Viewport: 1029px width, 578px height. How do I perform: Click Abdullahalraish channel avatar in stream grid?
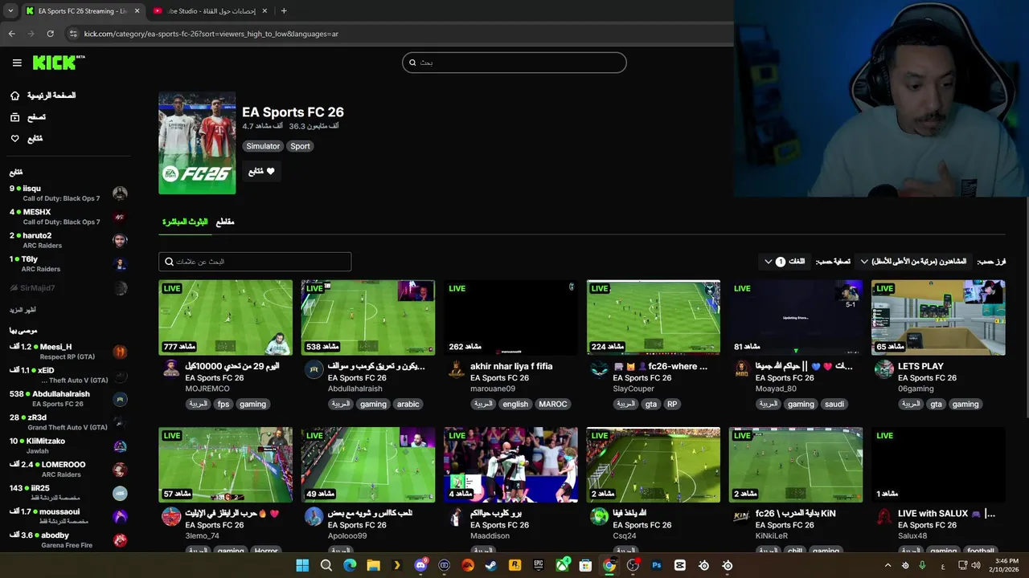pyautogui.click(x=314, y=368)
